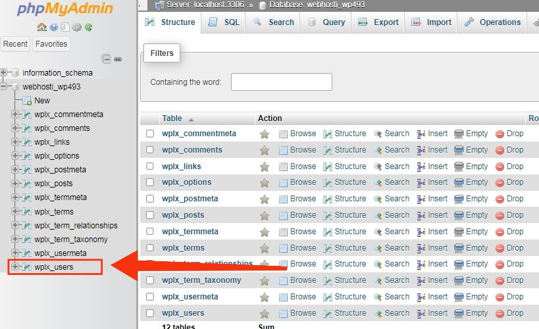Viewport: 539px width, 329px height.
Task: Favorite the wplx_options table with star icon
Action: pos(265,182)
